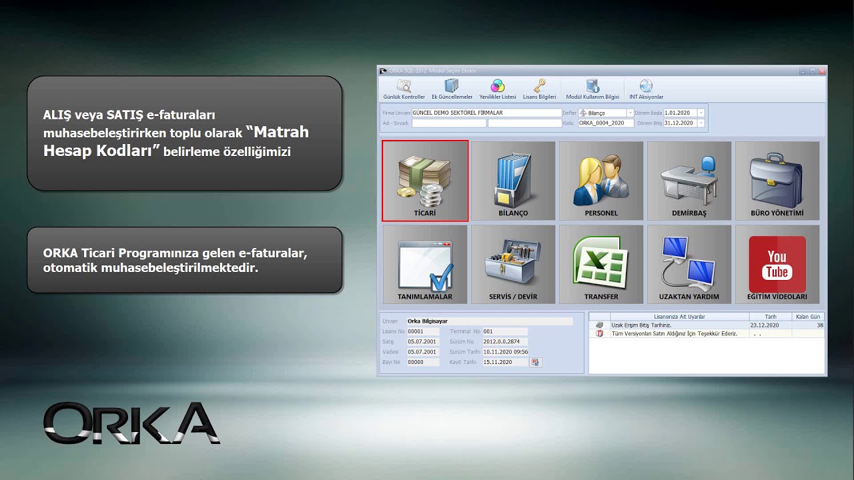Close the ORKA SQL-2012 window
The image size is (854, 480).
pyautogui.click(x=822, y=71)
